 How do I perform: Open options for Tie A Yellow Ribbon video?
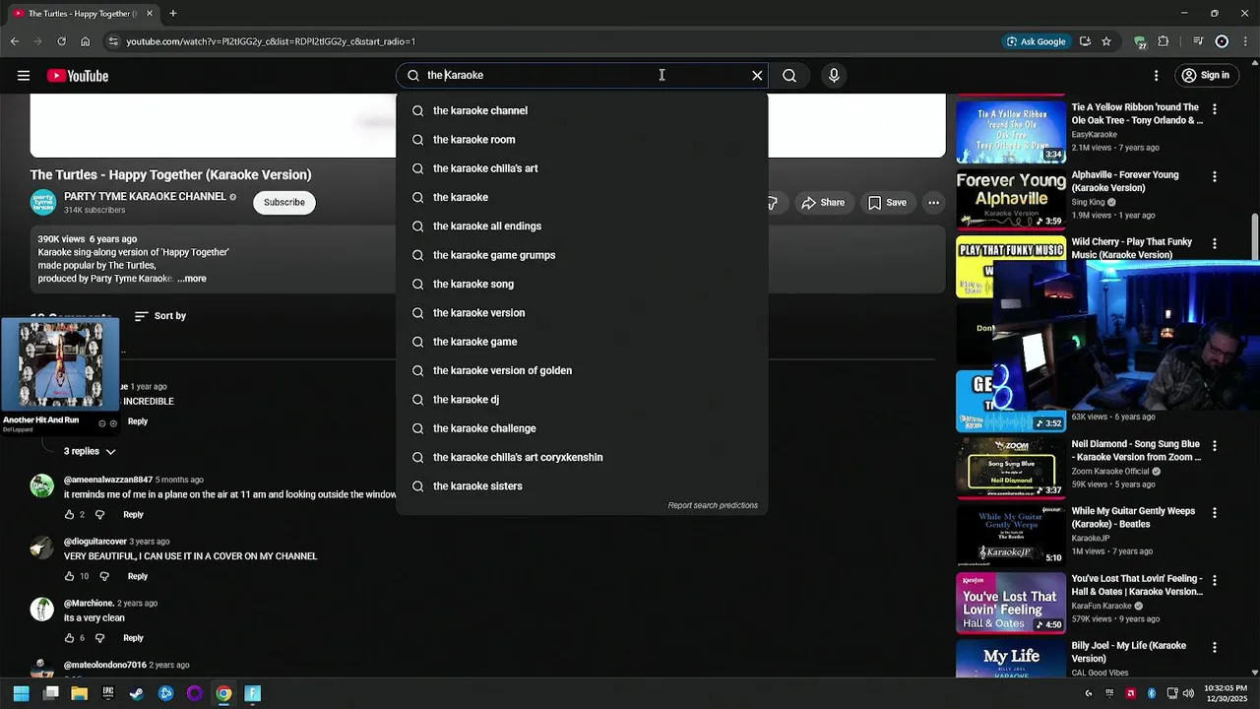[x=1214, y=109]
